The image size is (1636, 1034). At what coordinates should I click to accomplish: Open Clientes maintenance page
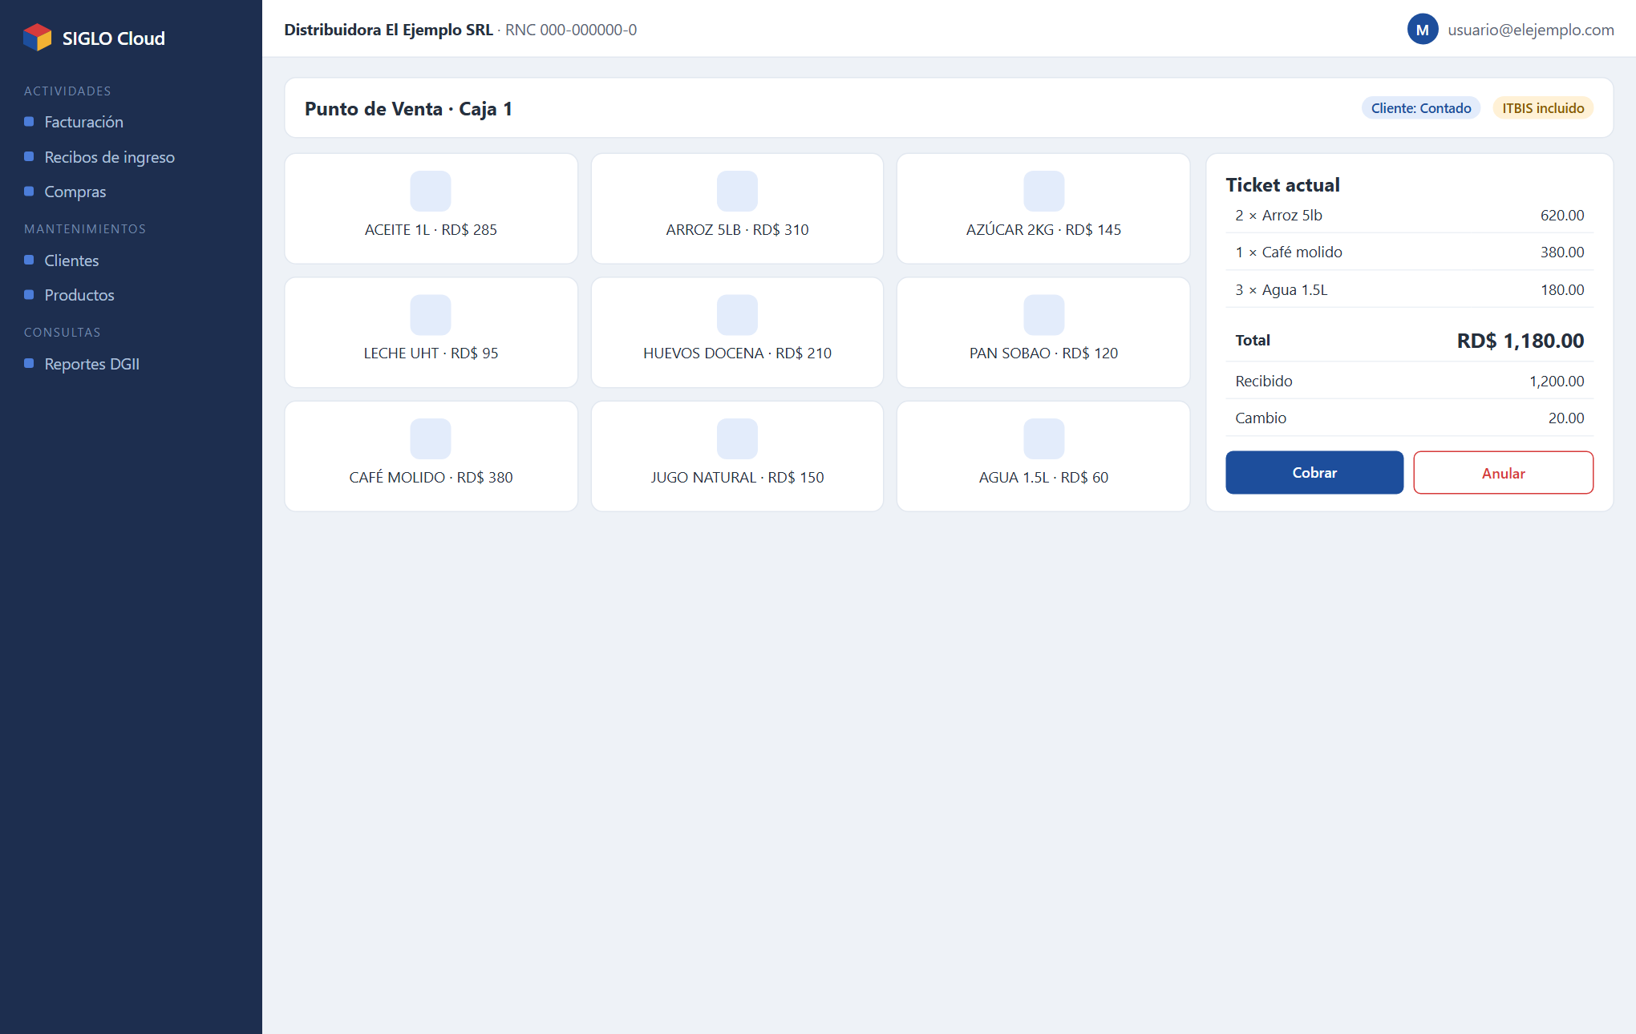(71, 261)
